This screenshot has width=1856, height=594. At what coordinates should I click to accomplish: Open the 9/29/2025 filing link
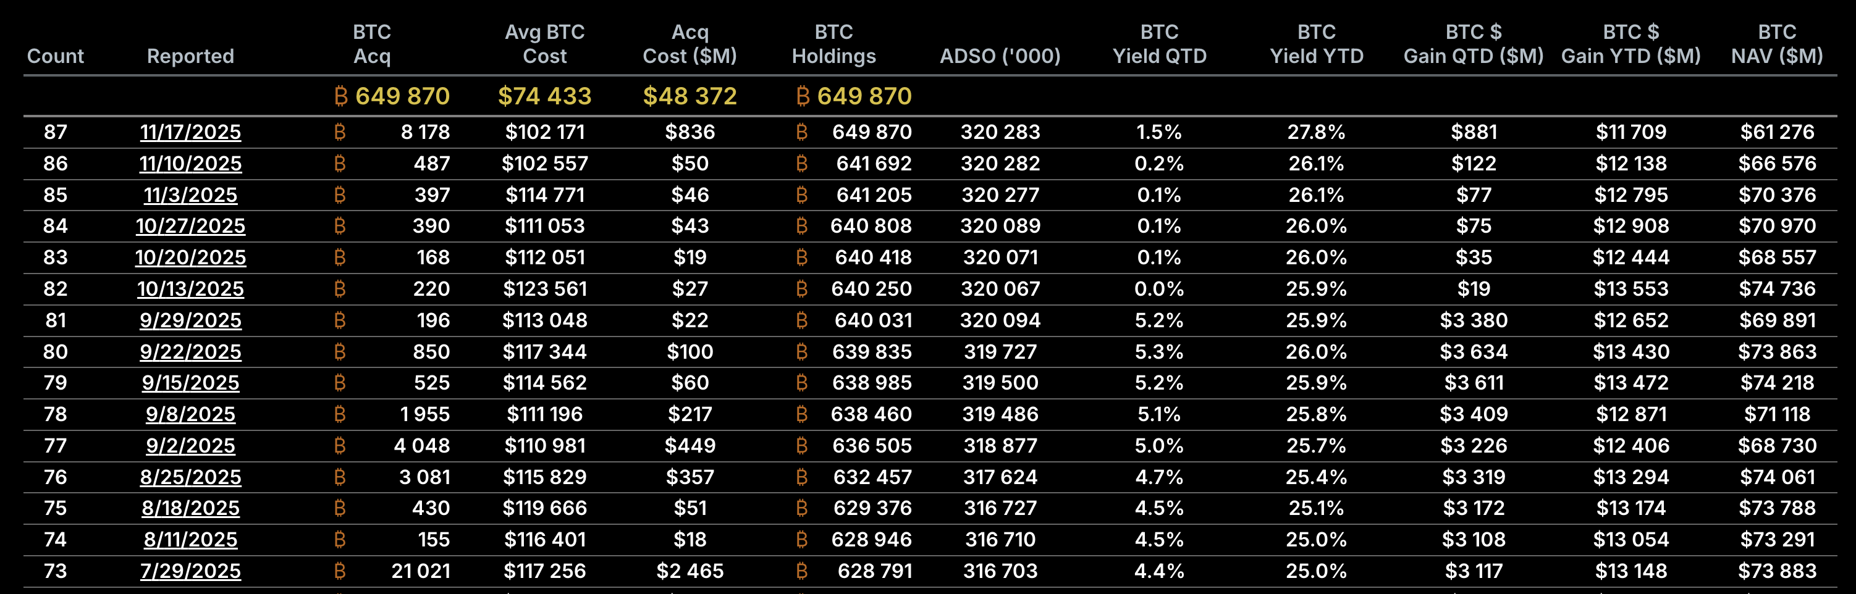[x=190, y=320]
